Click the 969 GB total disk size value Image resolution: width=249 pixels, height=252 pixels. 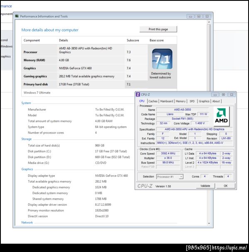click(x=100, y=146)
